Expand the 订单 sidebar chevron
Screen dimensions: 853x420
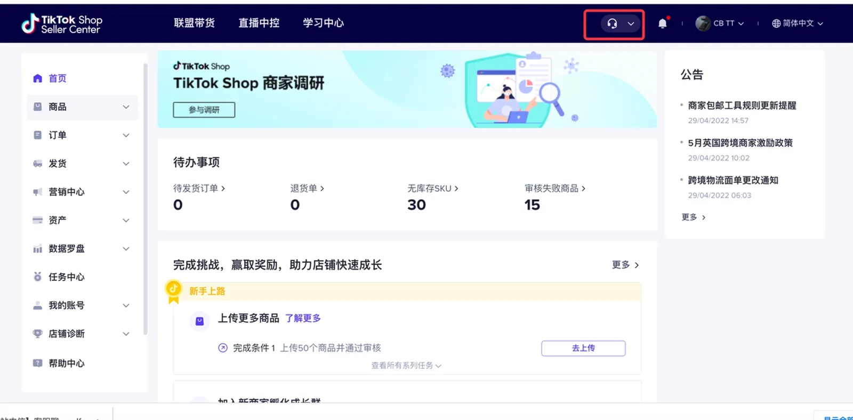(x=126, y=135)
